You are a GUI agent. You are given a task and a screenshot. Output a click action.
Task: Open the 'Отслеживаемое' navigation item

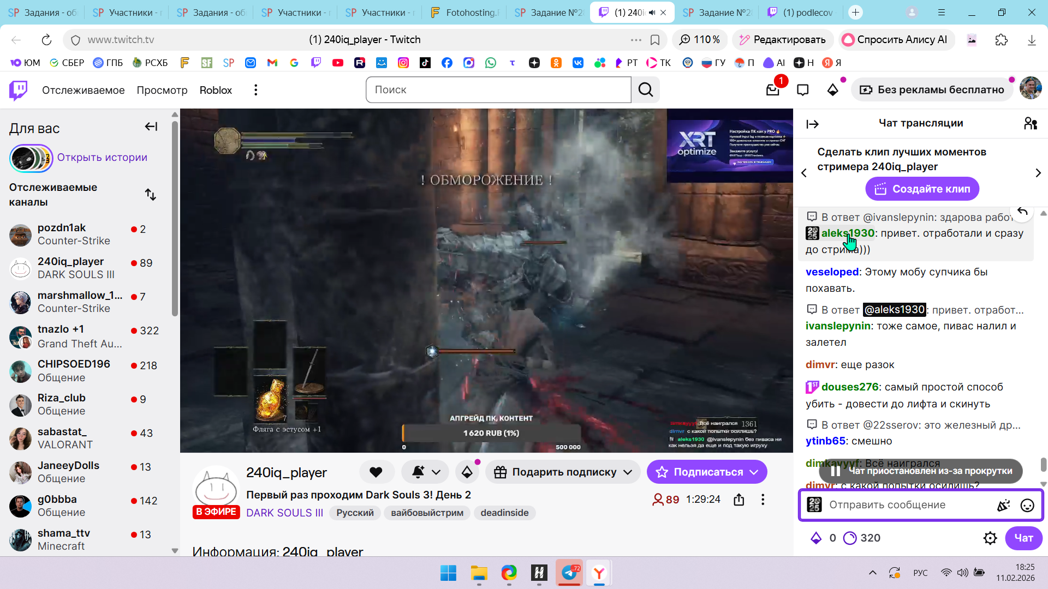(x=83, y=90)
